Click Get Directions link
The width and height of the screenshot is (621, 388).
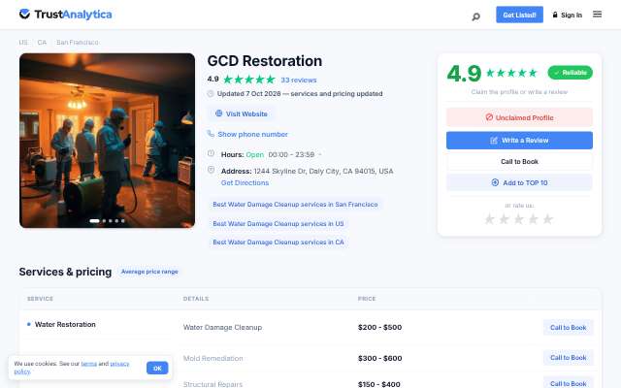point(245,183)
